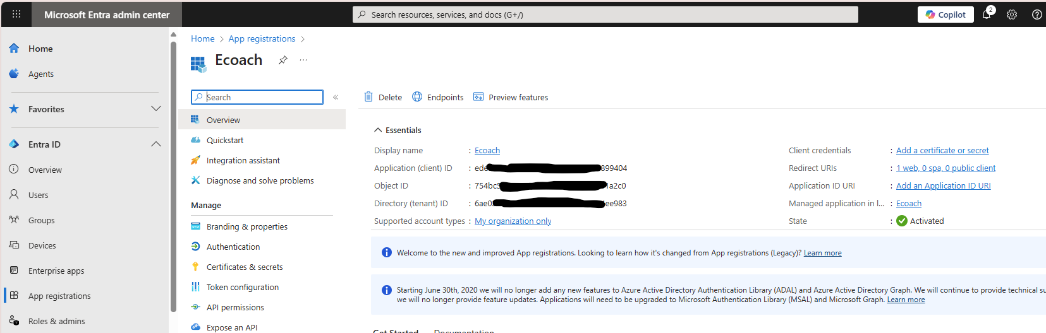The image size is (1046, 333).
Task: Open Users in the sidebar
Action: (x=38, y=195)
